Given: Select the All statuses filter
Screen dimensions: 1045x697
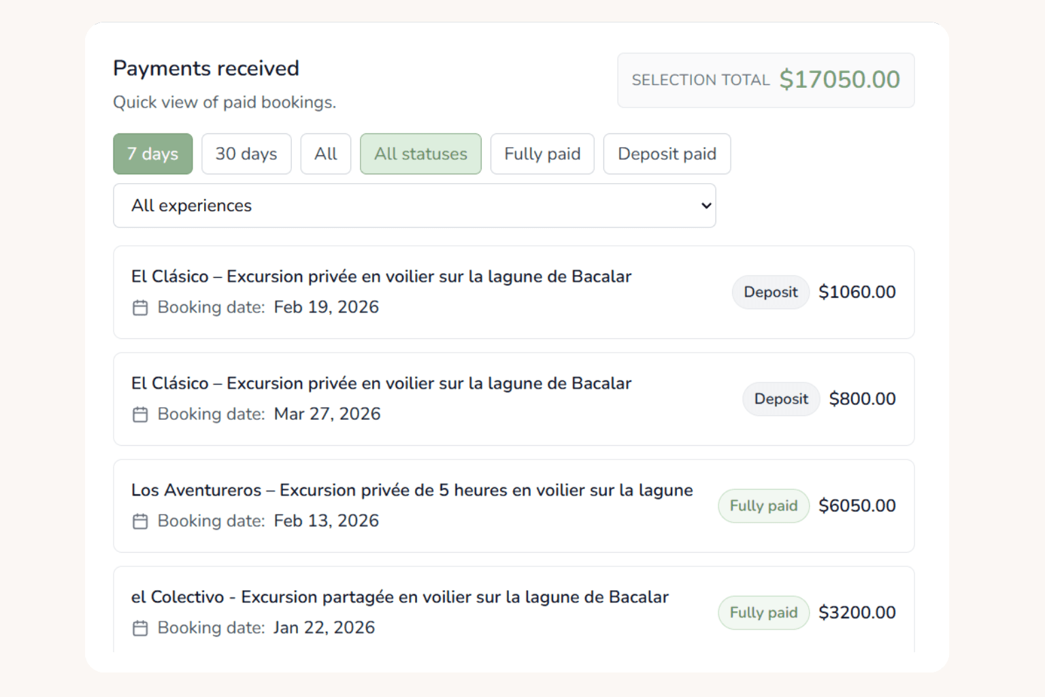Looking at the screenshot, I should [x=420, y=154].
